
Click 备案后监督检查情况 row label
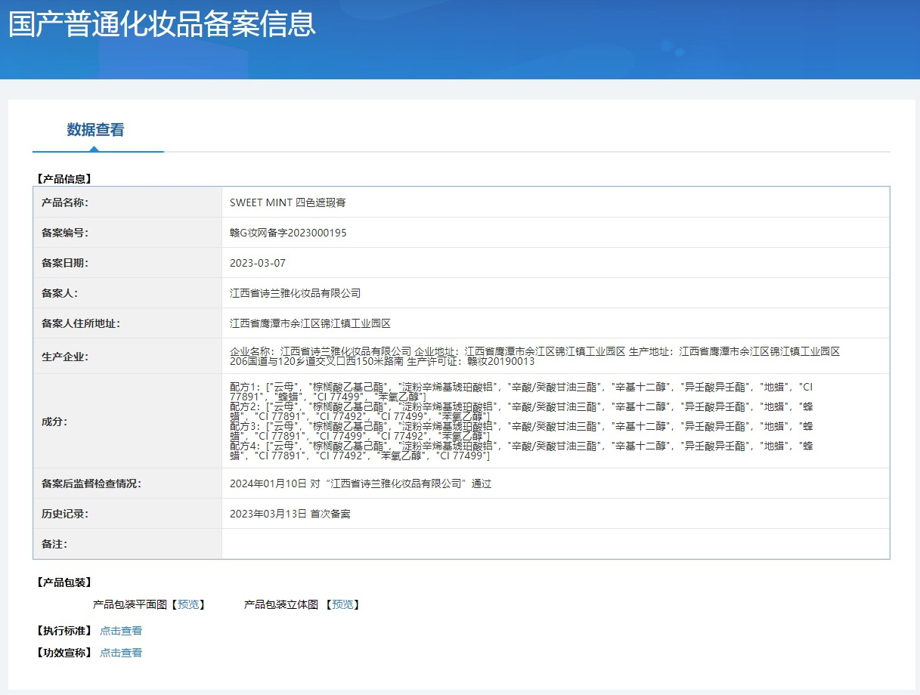(x=91, y=483)
